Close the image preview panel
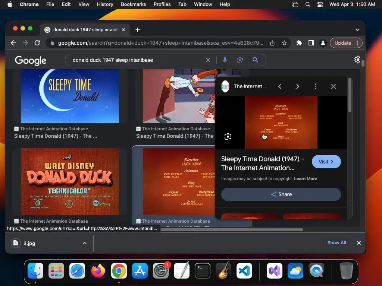This screenshot has height=286, width=382. (x=333, y=86)
